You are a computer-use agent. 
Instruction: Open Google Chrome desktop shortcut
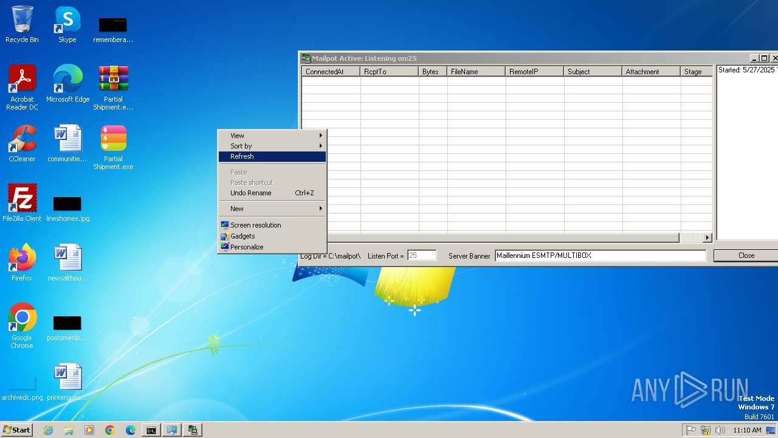tap(22, 326)
